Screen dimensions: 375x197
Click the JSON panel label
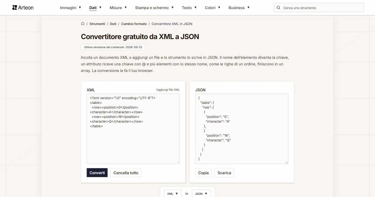(x=200, y=90)
